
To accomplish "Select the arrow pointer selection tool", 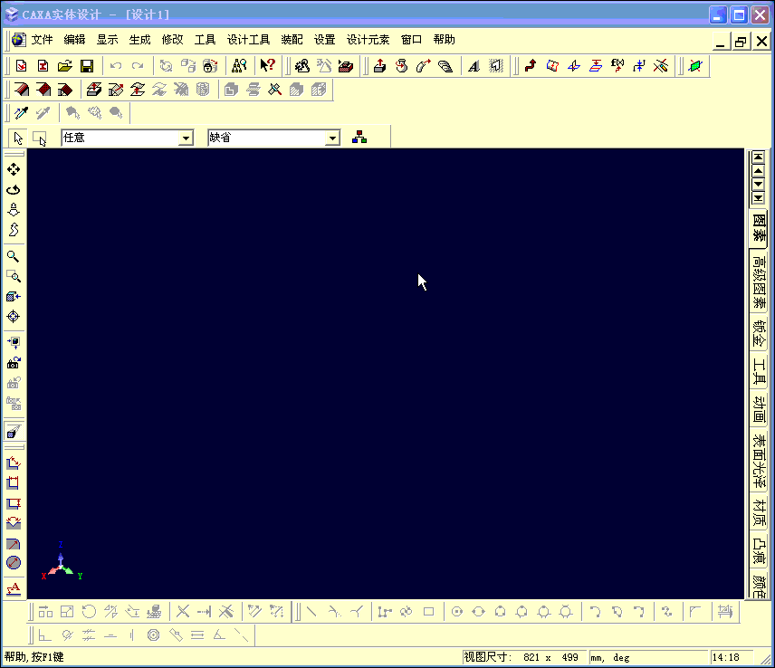I will (x=18, y=138).
